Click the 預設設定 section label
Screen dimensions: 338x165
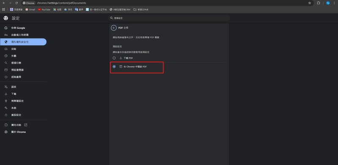[x=117, y=46]
